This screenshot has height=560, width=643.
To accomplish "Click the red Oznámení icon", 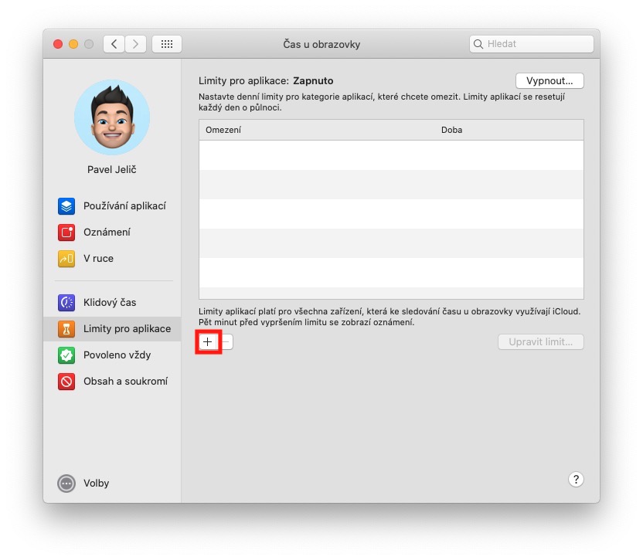I will pyautogui.click(x=66, y=232).
